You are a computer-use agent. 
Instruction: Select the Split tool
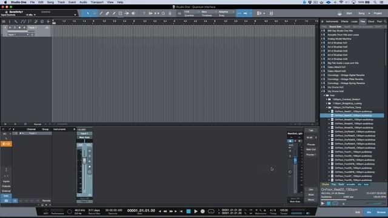coord(101,13)
